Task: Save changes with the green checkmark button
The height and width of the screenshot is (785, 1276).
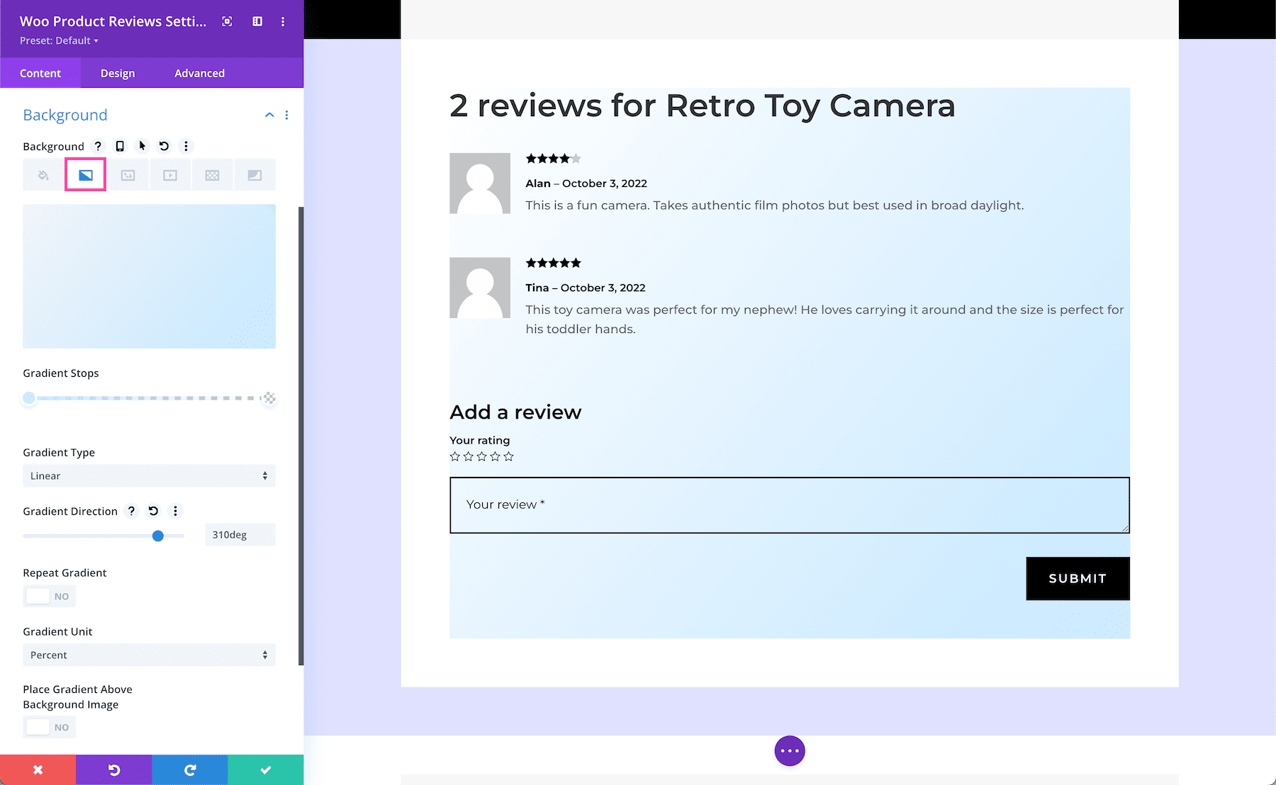Action: [265, 769]
